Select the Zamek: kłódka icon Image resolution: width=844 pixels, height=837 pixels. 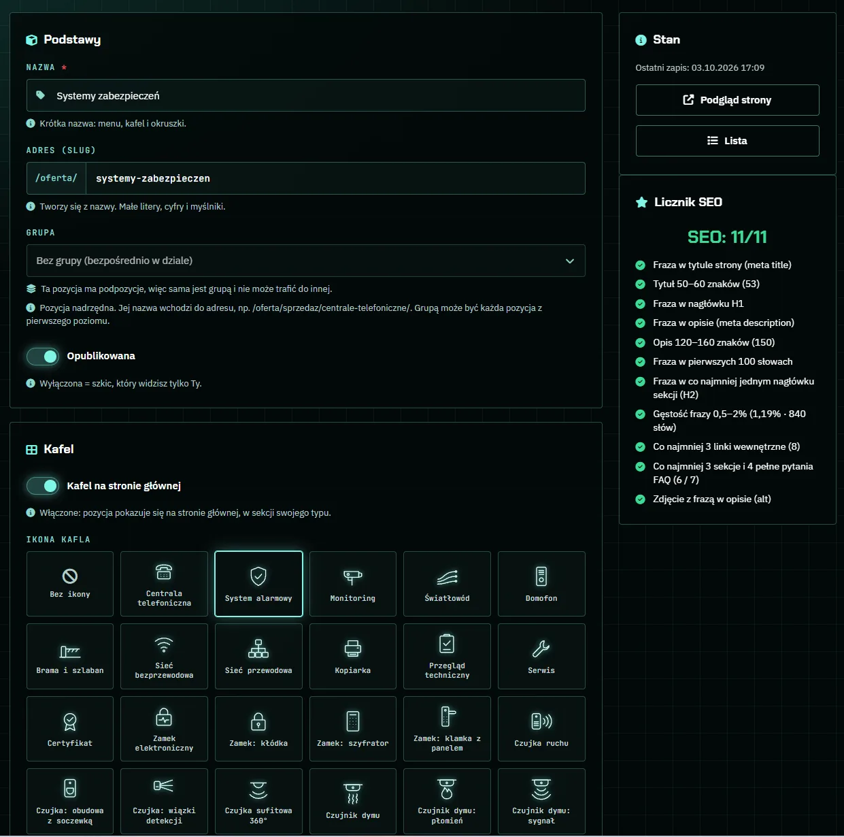click(258, 729)
